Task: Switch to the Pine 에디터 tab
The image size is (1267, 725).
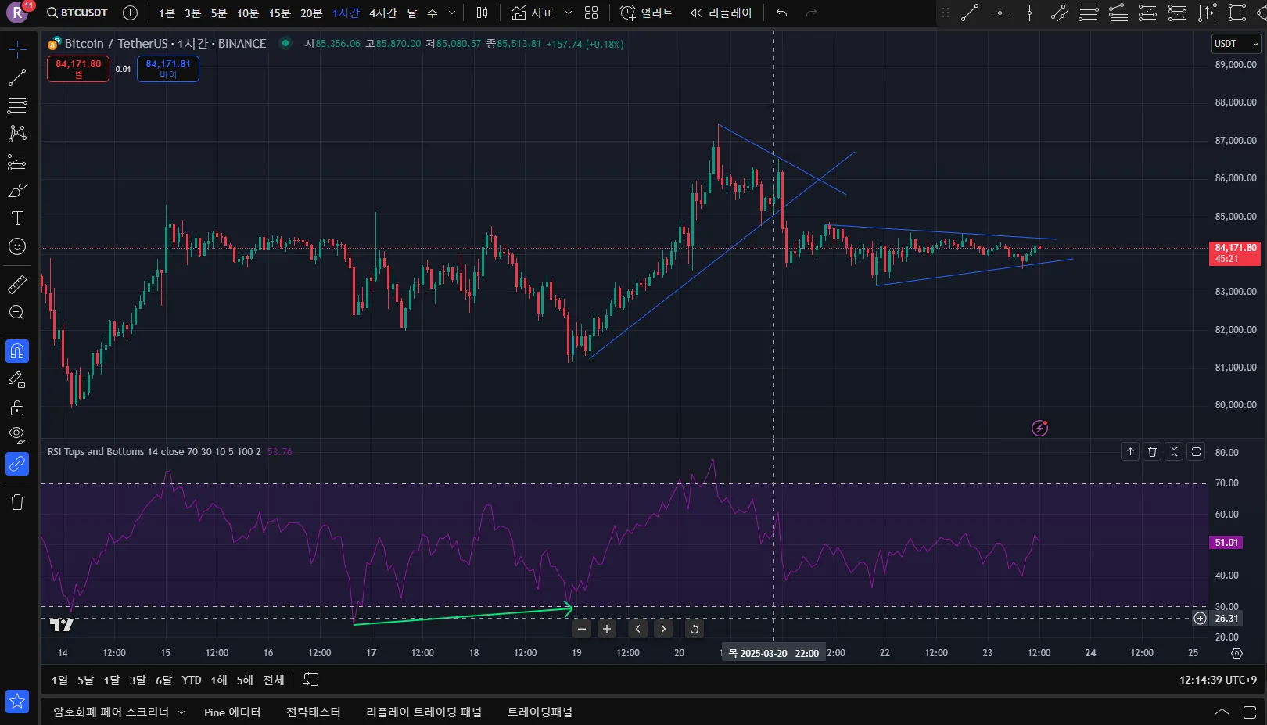Action: pos(232,712)
